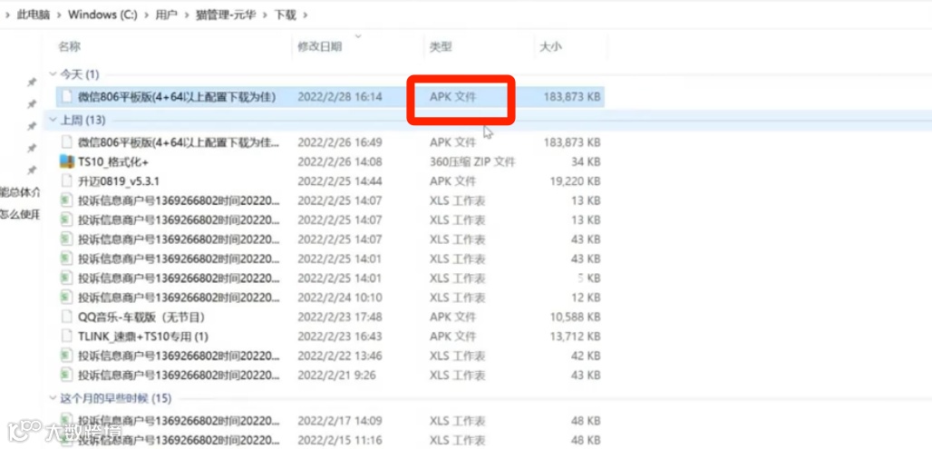
Task: Click the type cell 360压缩 ZIP 文件
Action: (472, 161)
